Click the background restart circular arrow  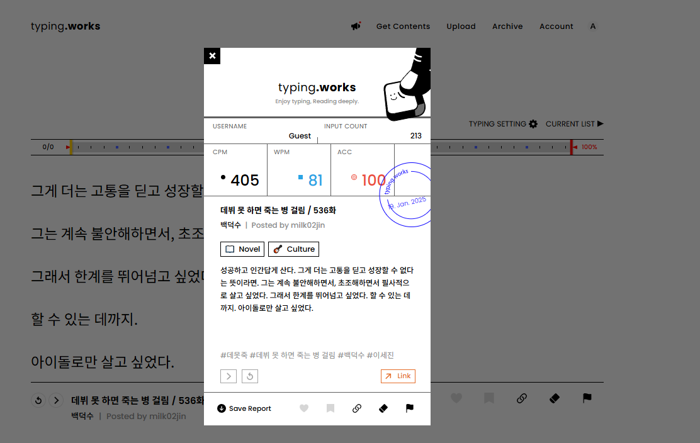tap(38, 400)
